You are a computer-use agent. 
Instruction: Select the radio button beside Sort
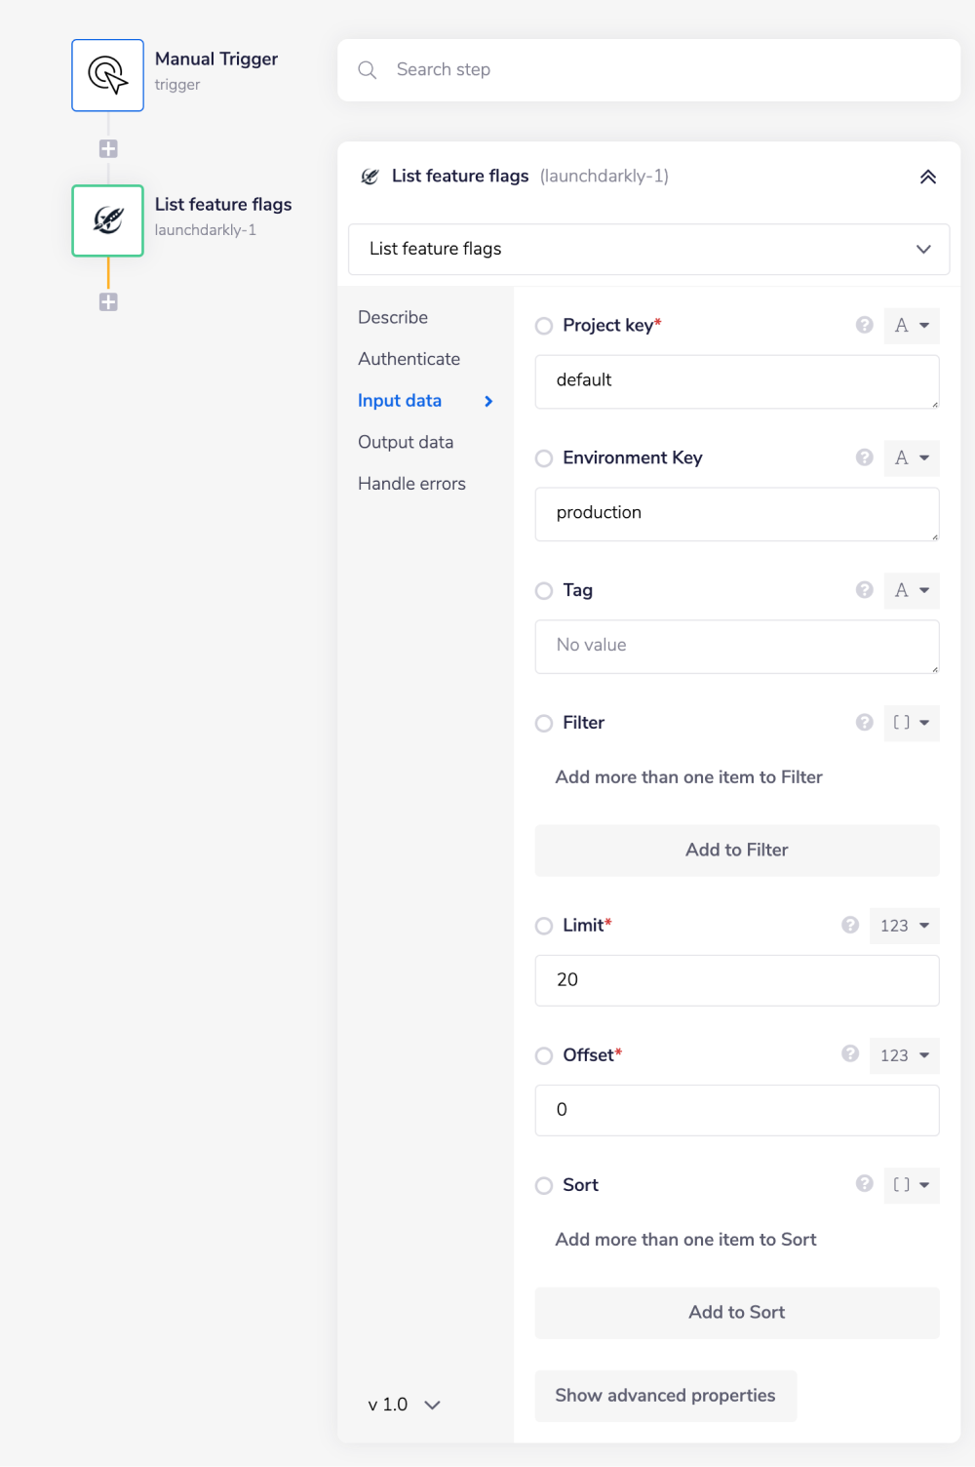(543, 1185)
